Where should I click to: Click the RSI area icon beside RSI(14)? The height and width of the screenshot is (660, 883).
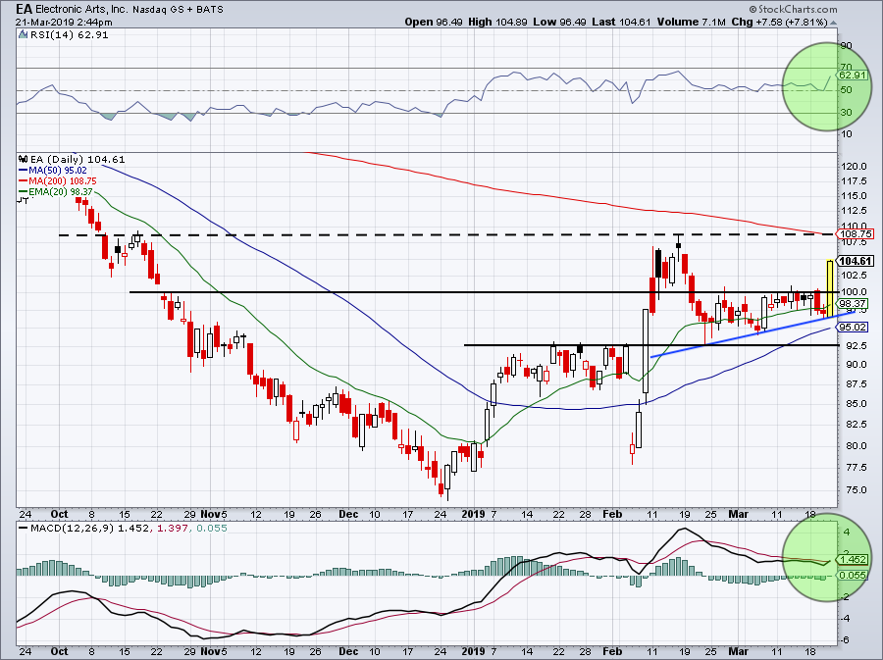pos(23,35)
